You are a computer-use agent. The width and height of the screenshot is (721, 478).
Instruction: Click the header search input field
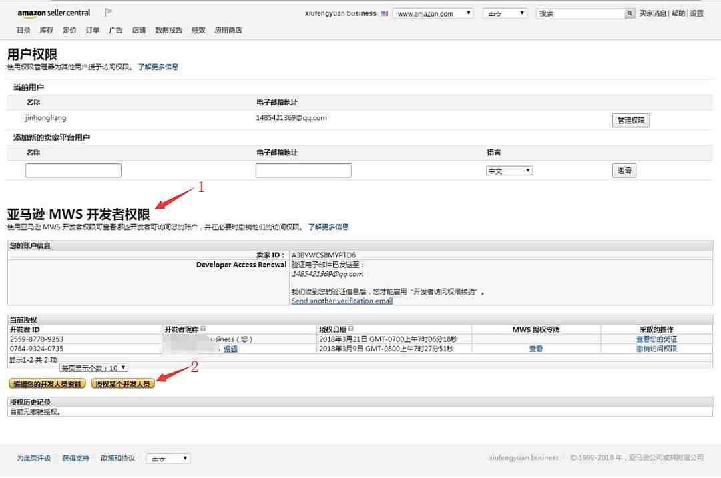pos(580,13)
